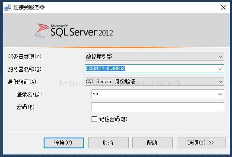Expand the 服务器名称 combo box arrow
This screenshot has height=157, width=232.
[220, 69]
